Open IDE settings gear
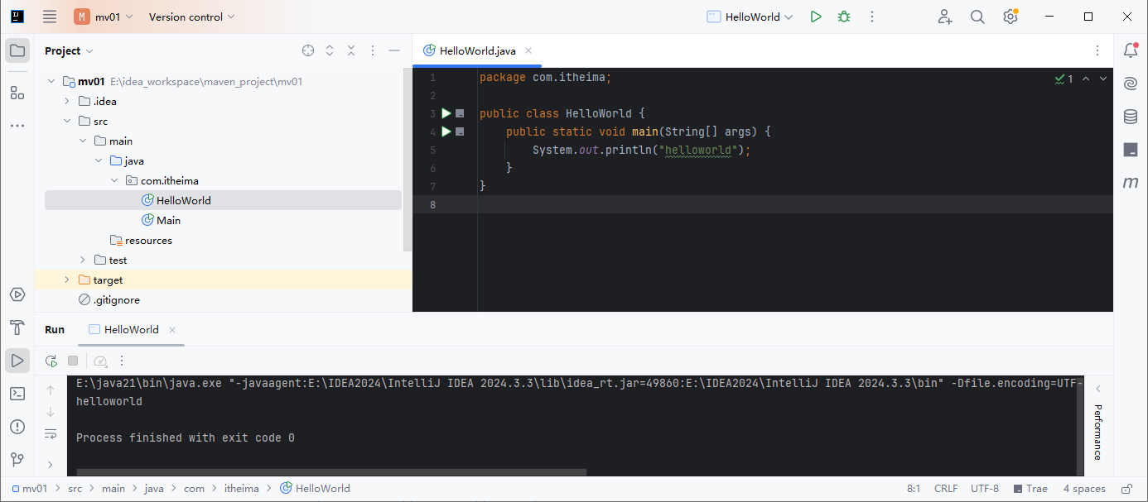Screen dimensions: 1148x502 (1011, 17)
